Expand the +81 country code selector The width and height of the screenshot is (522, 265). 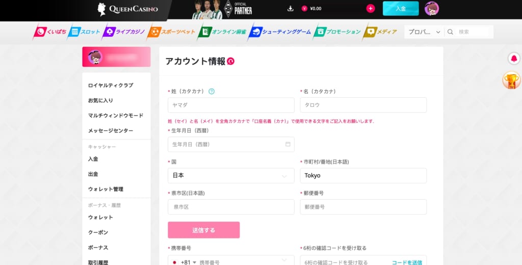[x=189, y=262]
